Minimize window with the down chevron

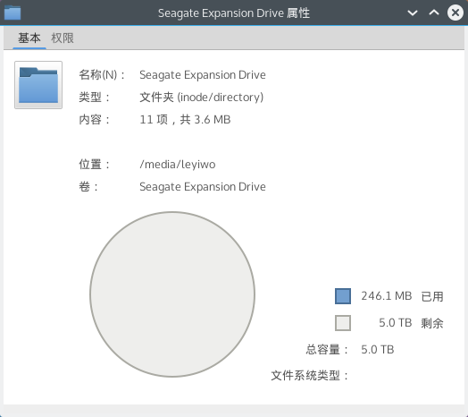point(413,13)
